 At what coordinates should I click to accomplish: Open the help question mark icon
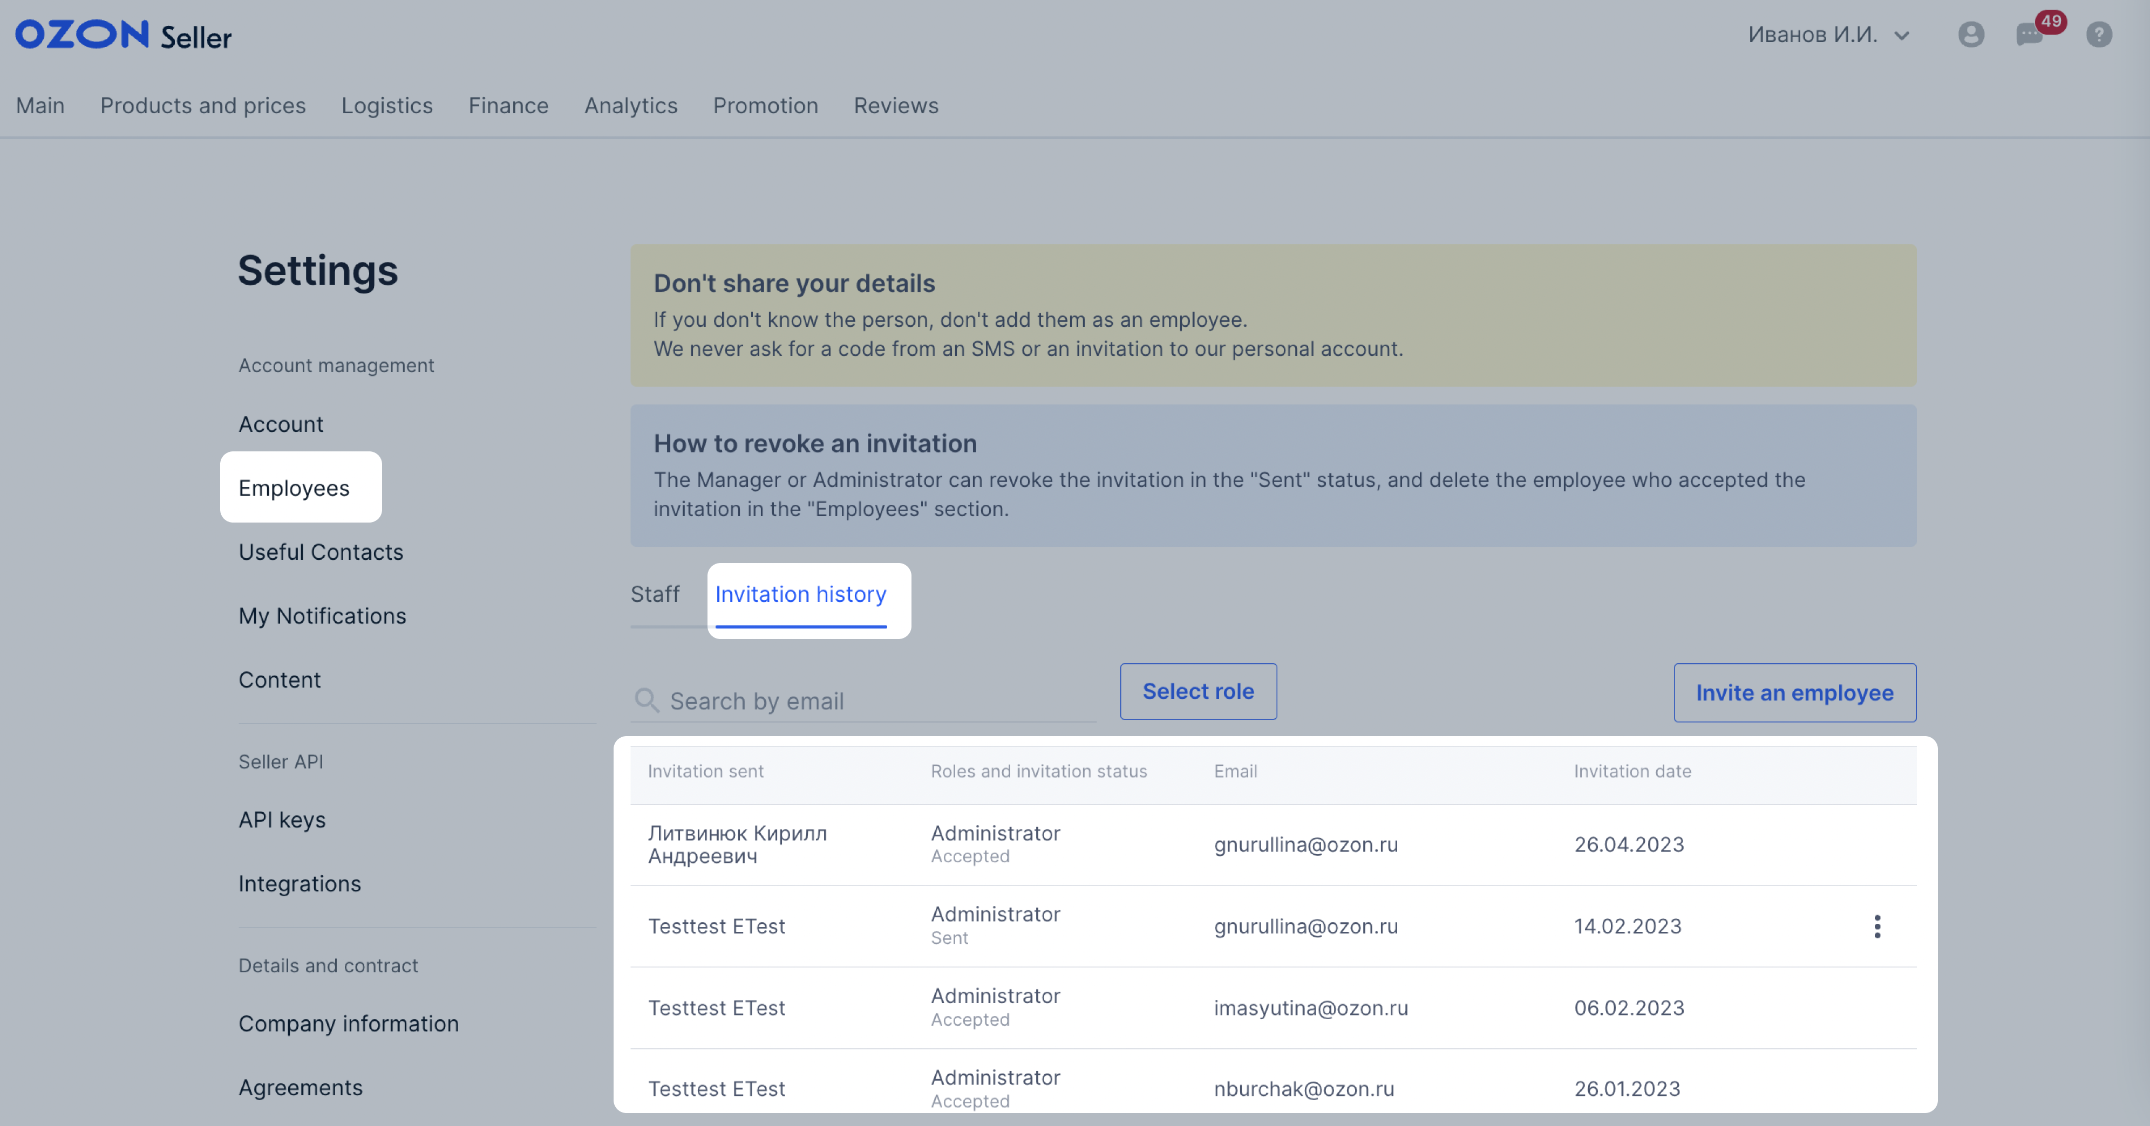[2098, 34]
